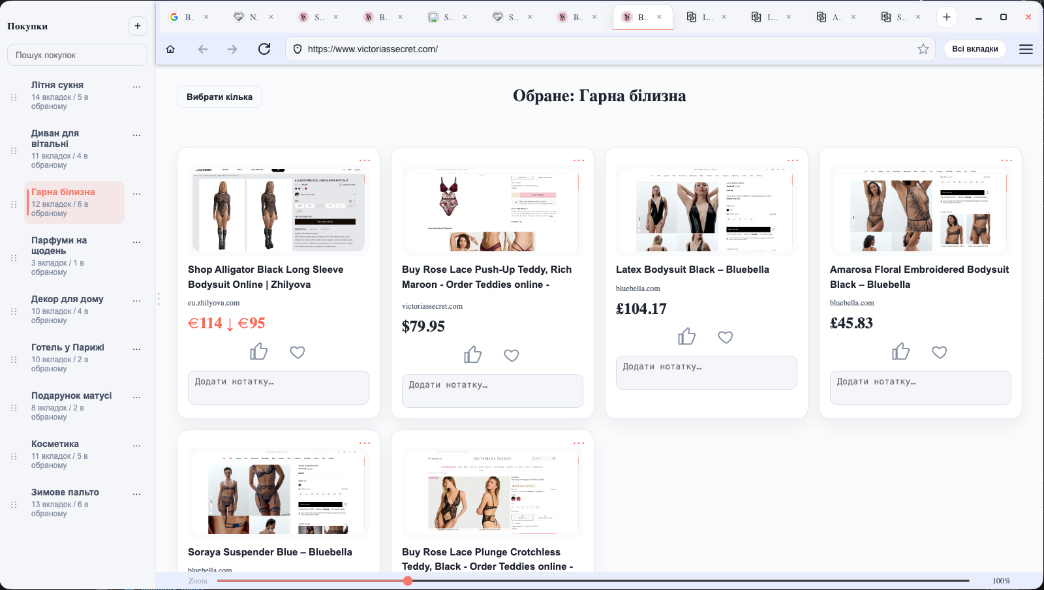1044x590 pixels.
Task: Open the Rose Lace Push-Up Teddy thumbnail
Action: pos(493,209)
